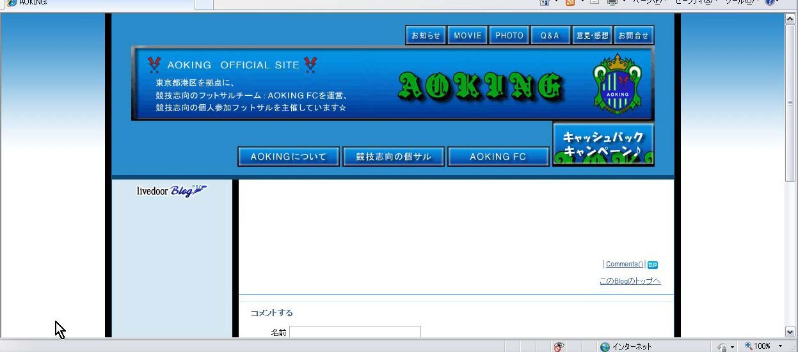Viewport: 798px width, 352px height.
Task: Click the AOKING FC button
Action: [x=499, y=157]
